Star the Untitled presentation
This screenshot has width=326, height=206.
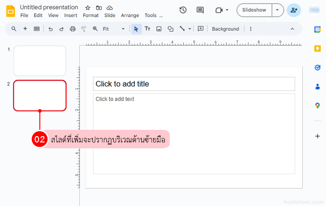[x=88, y=8]
